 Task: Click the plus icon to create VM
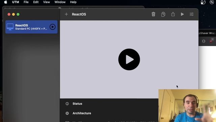[x=66, y=14]
